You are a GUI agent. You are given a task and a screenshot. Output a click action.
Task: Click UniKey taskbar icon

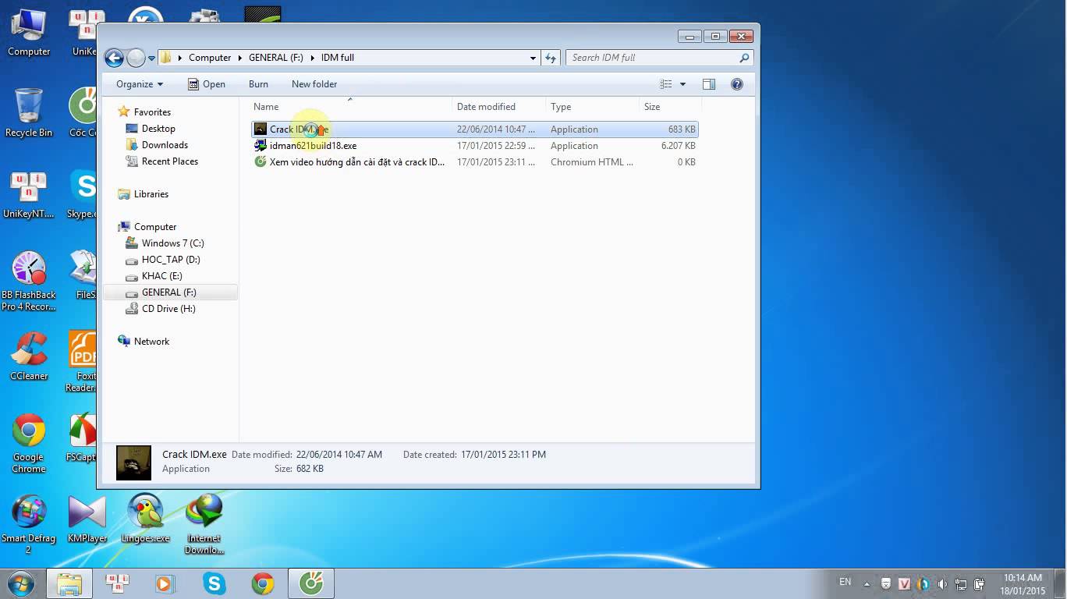click(x=117, y=583)
